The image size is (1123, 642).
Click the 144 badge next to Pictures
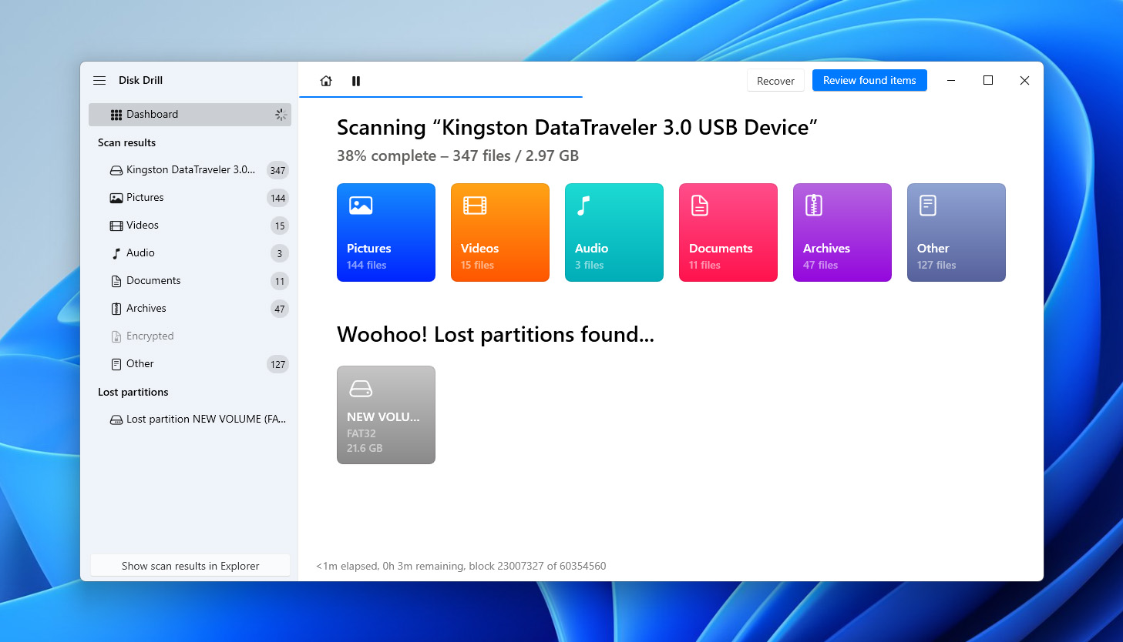pyautogui.click(x=277, y=199)
